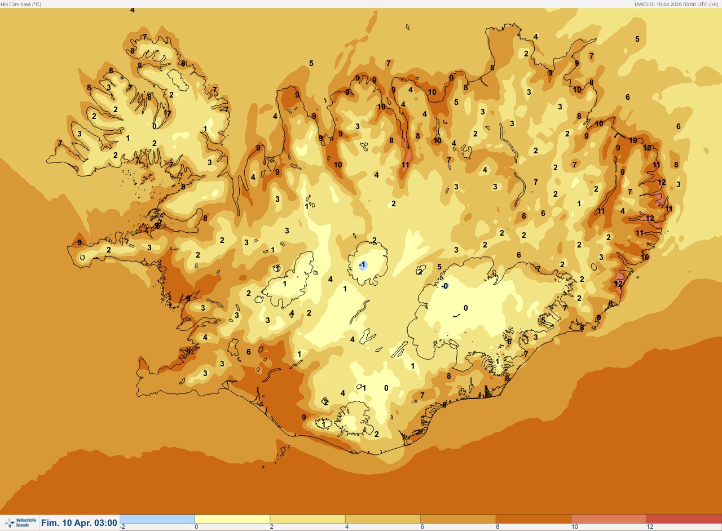The image size is (722, 531).
Task: Click the '6' legend scale label
Action: point(422,526)
